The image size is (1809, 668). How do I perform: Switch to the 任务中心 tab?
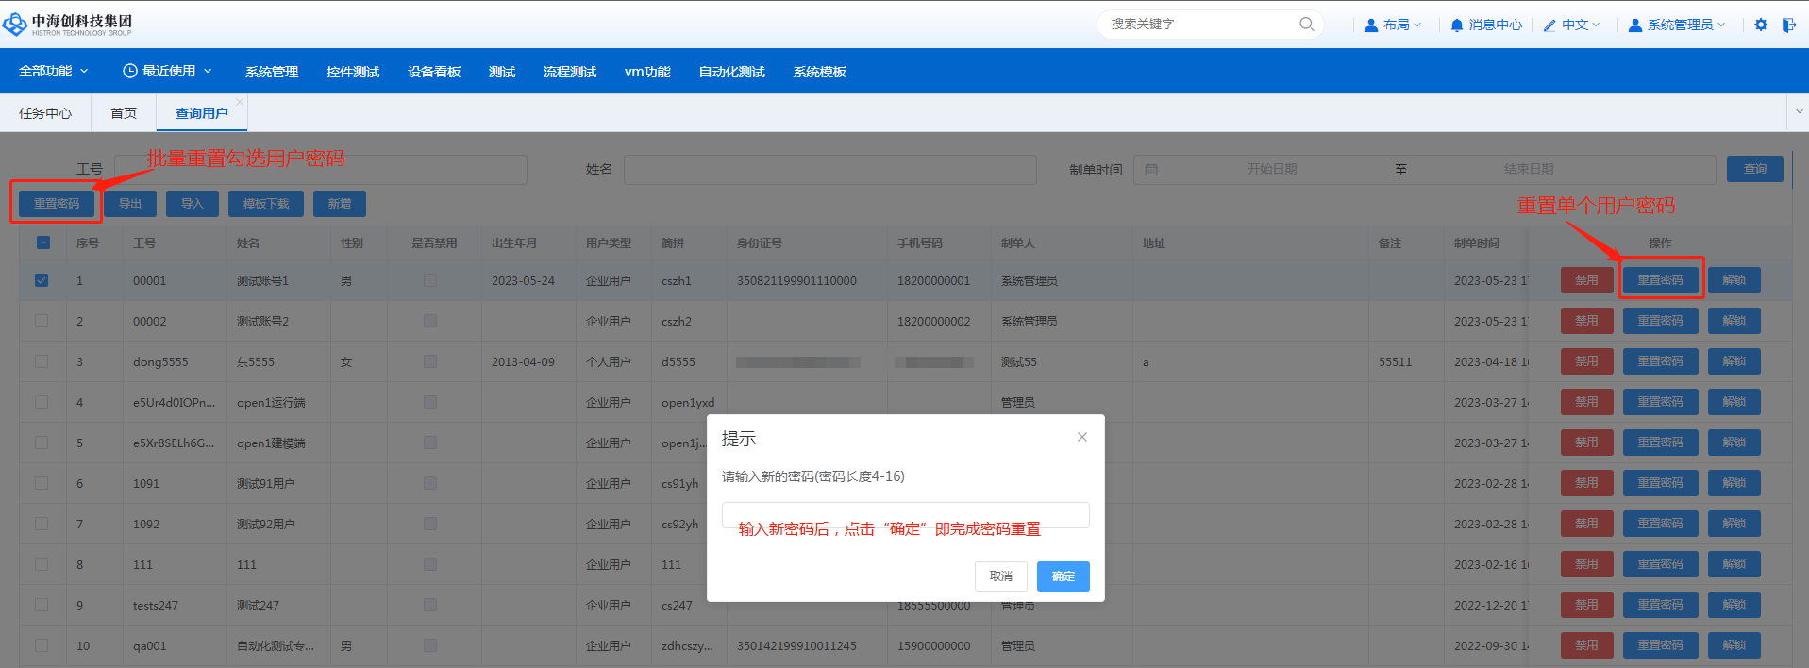tap(45, 113)
